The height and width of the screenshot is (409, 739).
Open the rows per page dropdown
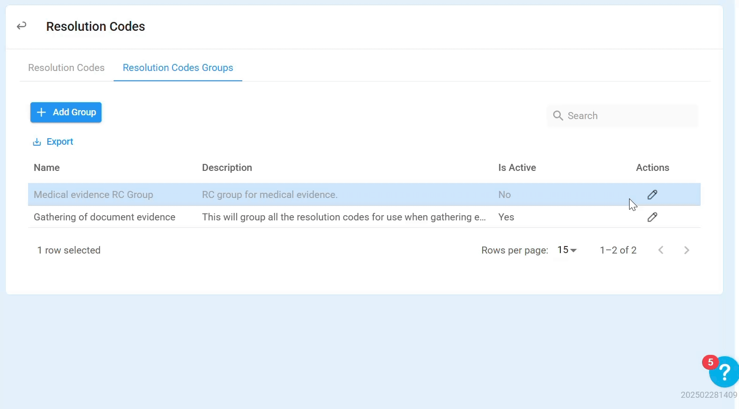tap(567, 250)
